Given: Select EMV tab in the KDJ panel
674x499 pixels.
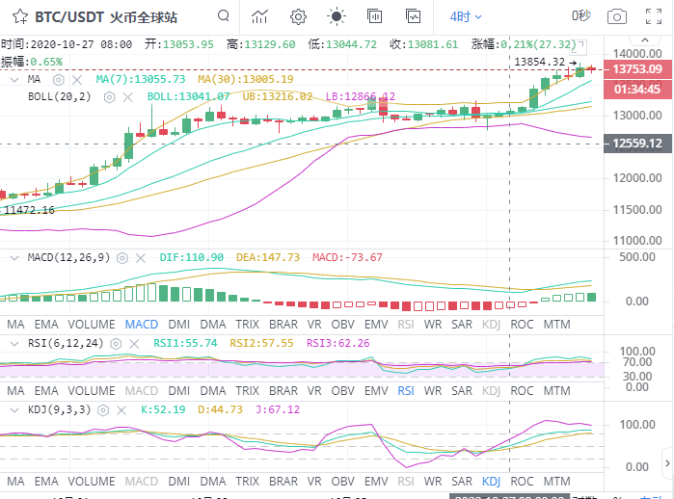Looking at the screenshot, I should [x=376, y=482].
